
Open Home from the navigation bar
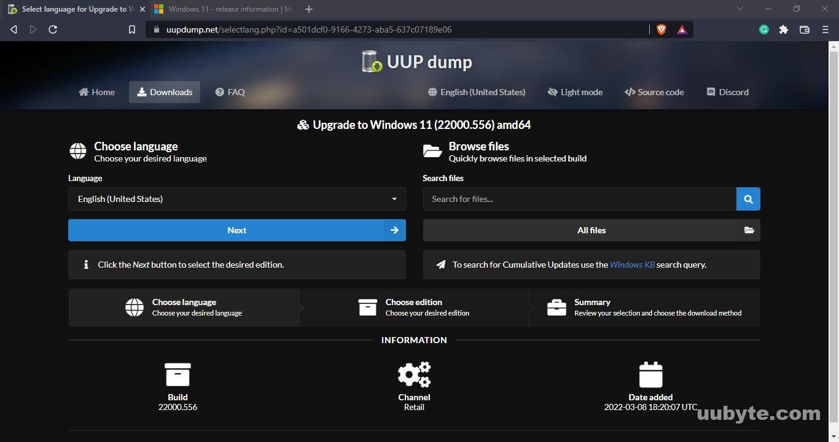(96, 92)
